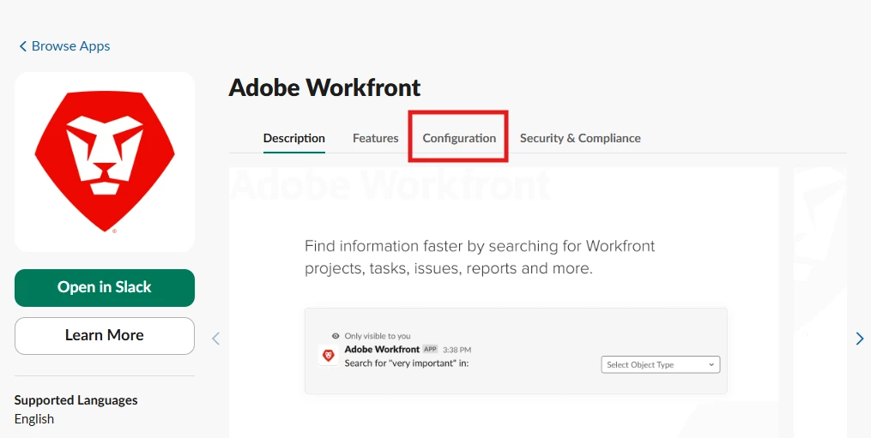Image resolution: width=871 pixels, height=438 pixels.
Task: Click the Search for "very important" in: text
Action: 407,363
